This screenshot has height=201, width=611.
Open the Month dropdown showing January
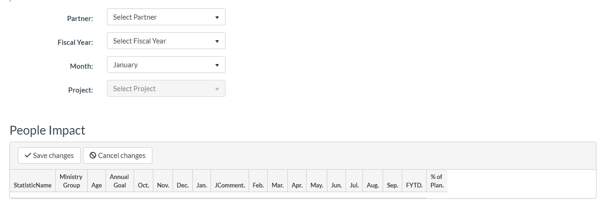click(x=166, y=65)
